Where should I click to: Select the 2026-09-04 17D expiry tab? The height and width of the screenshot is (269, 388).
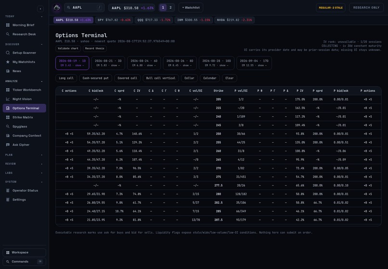(254, 63)
